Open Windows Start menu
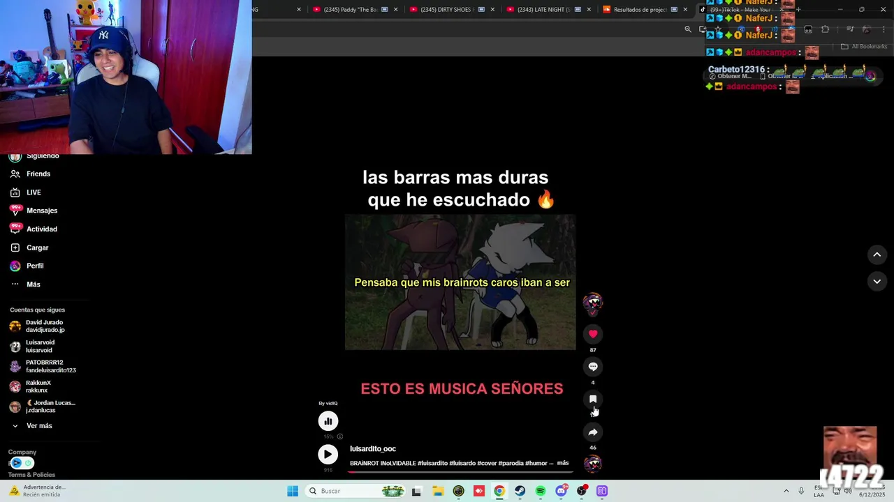Viewport: 894px width, 502px height. click(x=293, y=492)
